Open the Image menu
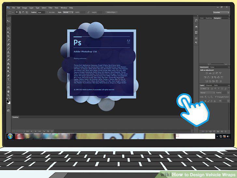This screenshot has width=237, height=178. [x=25, y=8]
